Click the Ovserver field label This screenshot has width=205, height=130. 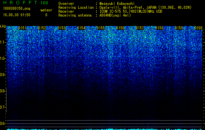[x=66, y=4]
